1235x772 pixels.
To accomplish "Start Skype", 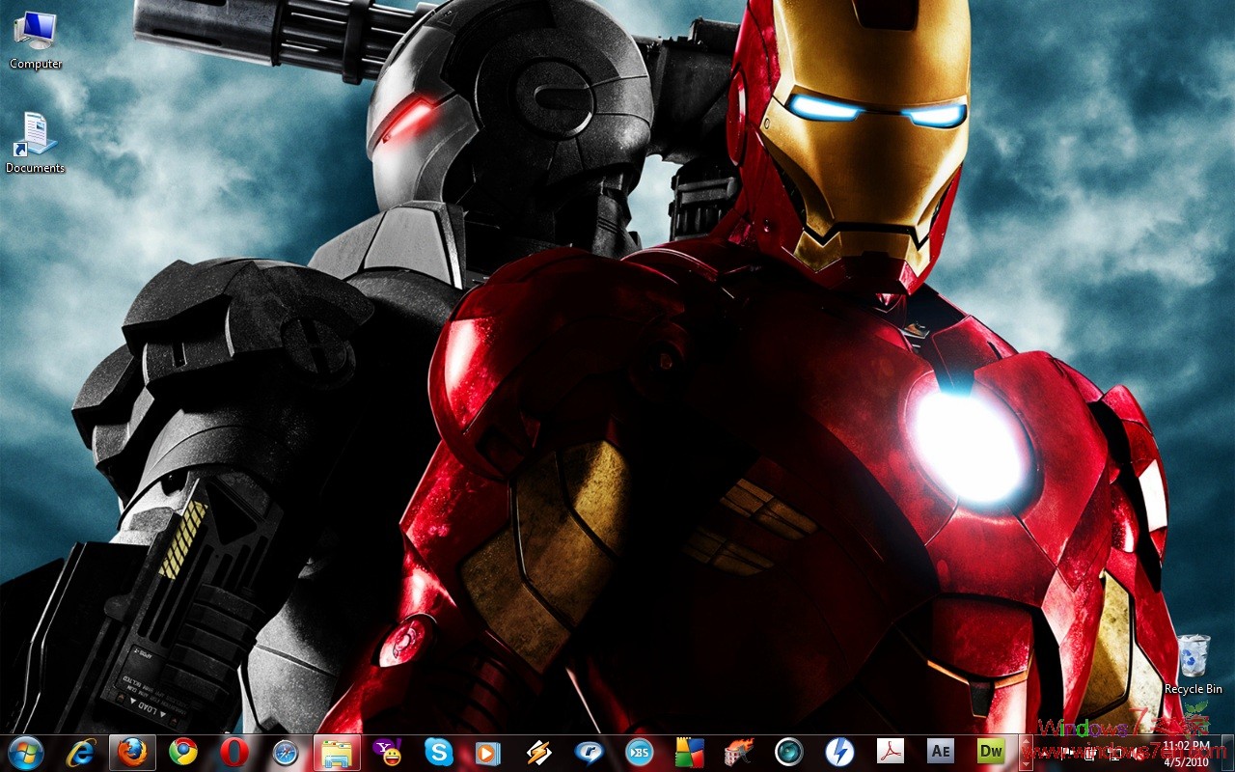I will coord(439,753).
